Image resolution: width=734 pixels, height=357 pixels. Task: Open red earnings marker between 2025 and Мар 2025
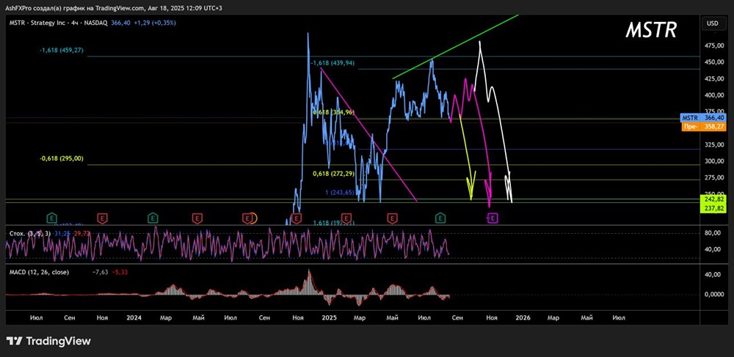[346, 218]
